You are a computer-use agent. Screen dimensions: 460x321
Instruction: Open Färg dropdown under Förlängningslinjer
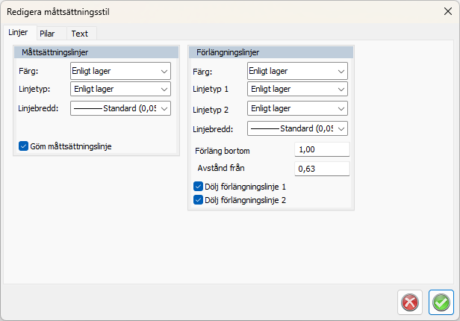click(x=297, y=72)
